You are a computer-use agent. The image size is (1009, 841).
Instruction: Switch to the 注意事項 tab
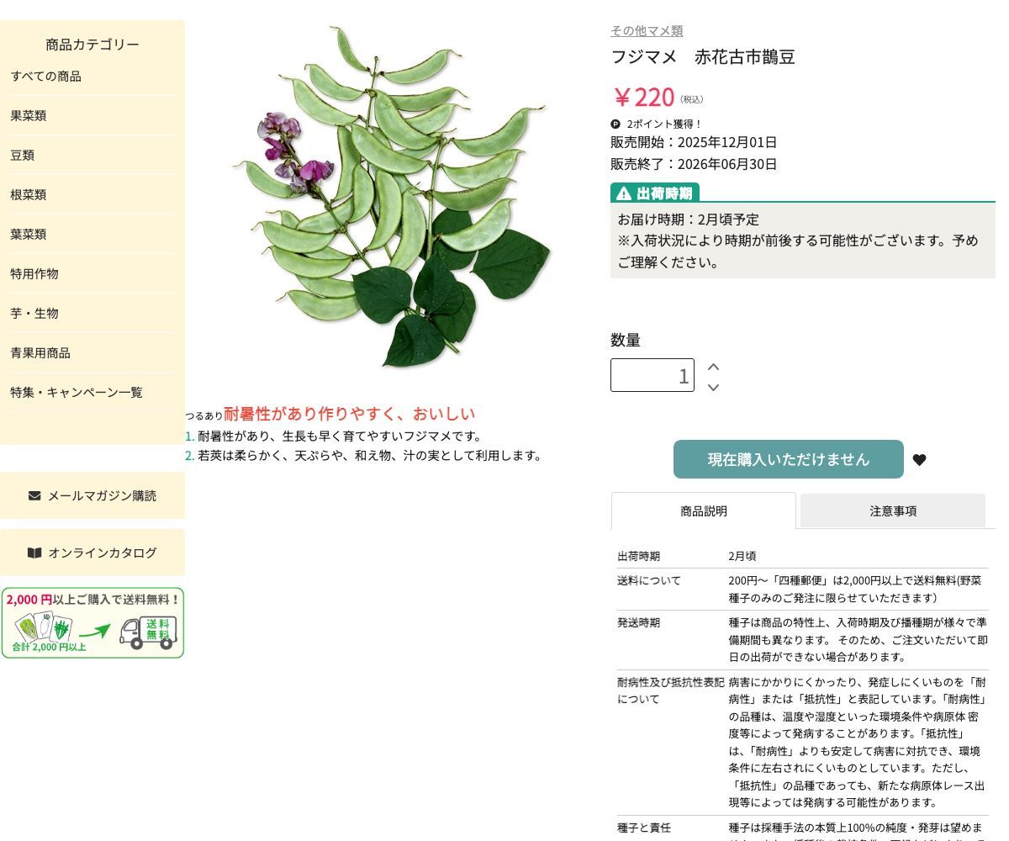[x=893, y=510]
